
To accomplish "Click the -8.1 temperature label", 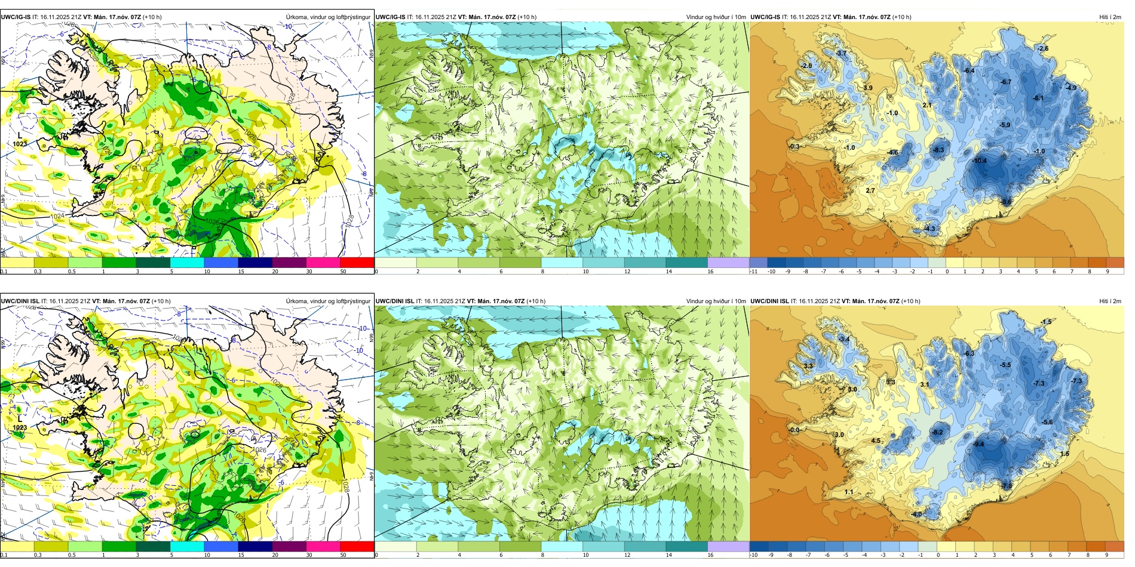I will tap(1038, 98).
